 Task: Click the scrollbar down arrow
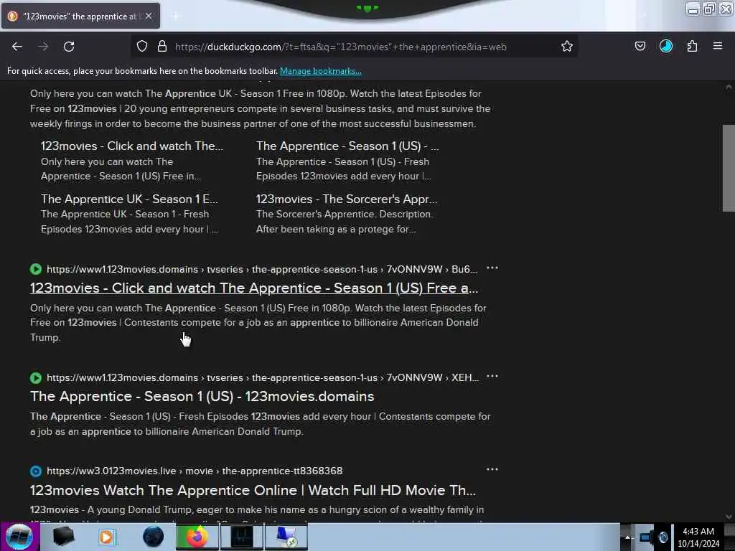[x=729, y=517]
